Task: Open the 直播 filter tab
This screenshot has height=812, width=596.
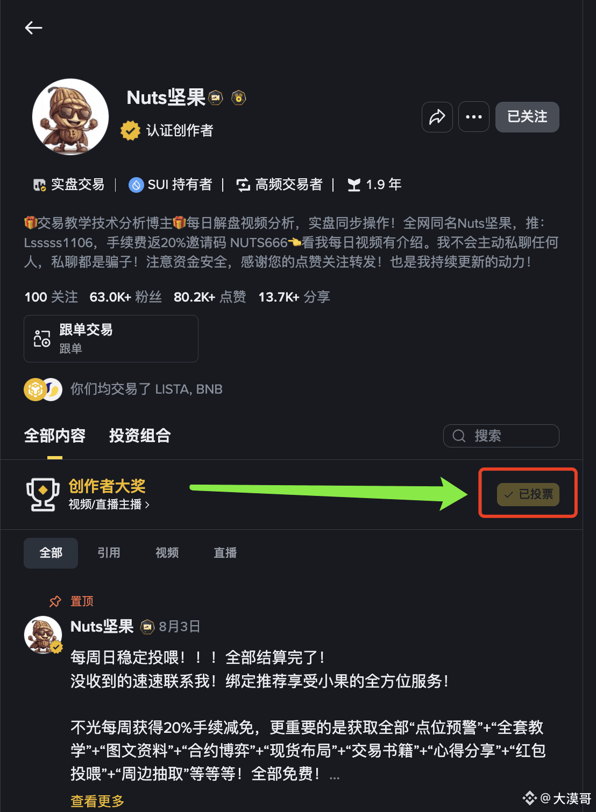Action: click(x=225, y=553)
